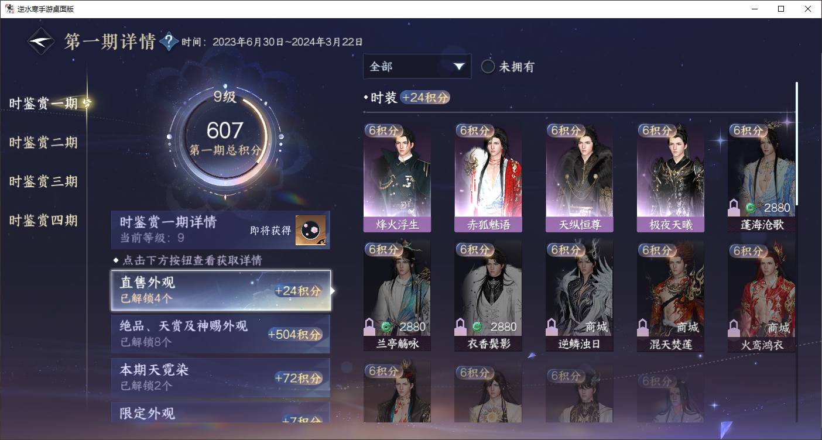Open the 全部 category dropdown
822x440 pixels.
pyautogui.click(x=417, y=67)
